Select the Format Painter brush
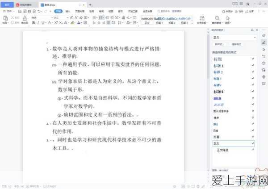 (25, 18)
